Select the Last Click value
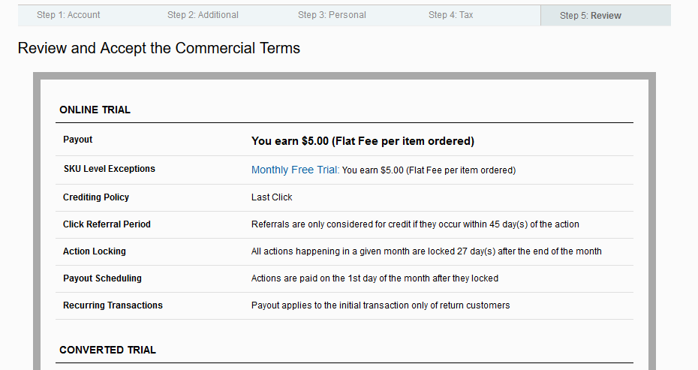 tap(272, 197)
